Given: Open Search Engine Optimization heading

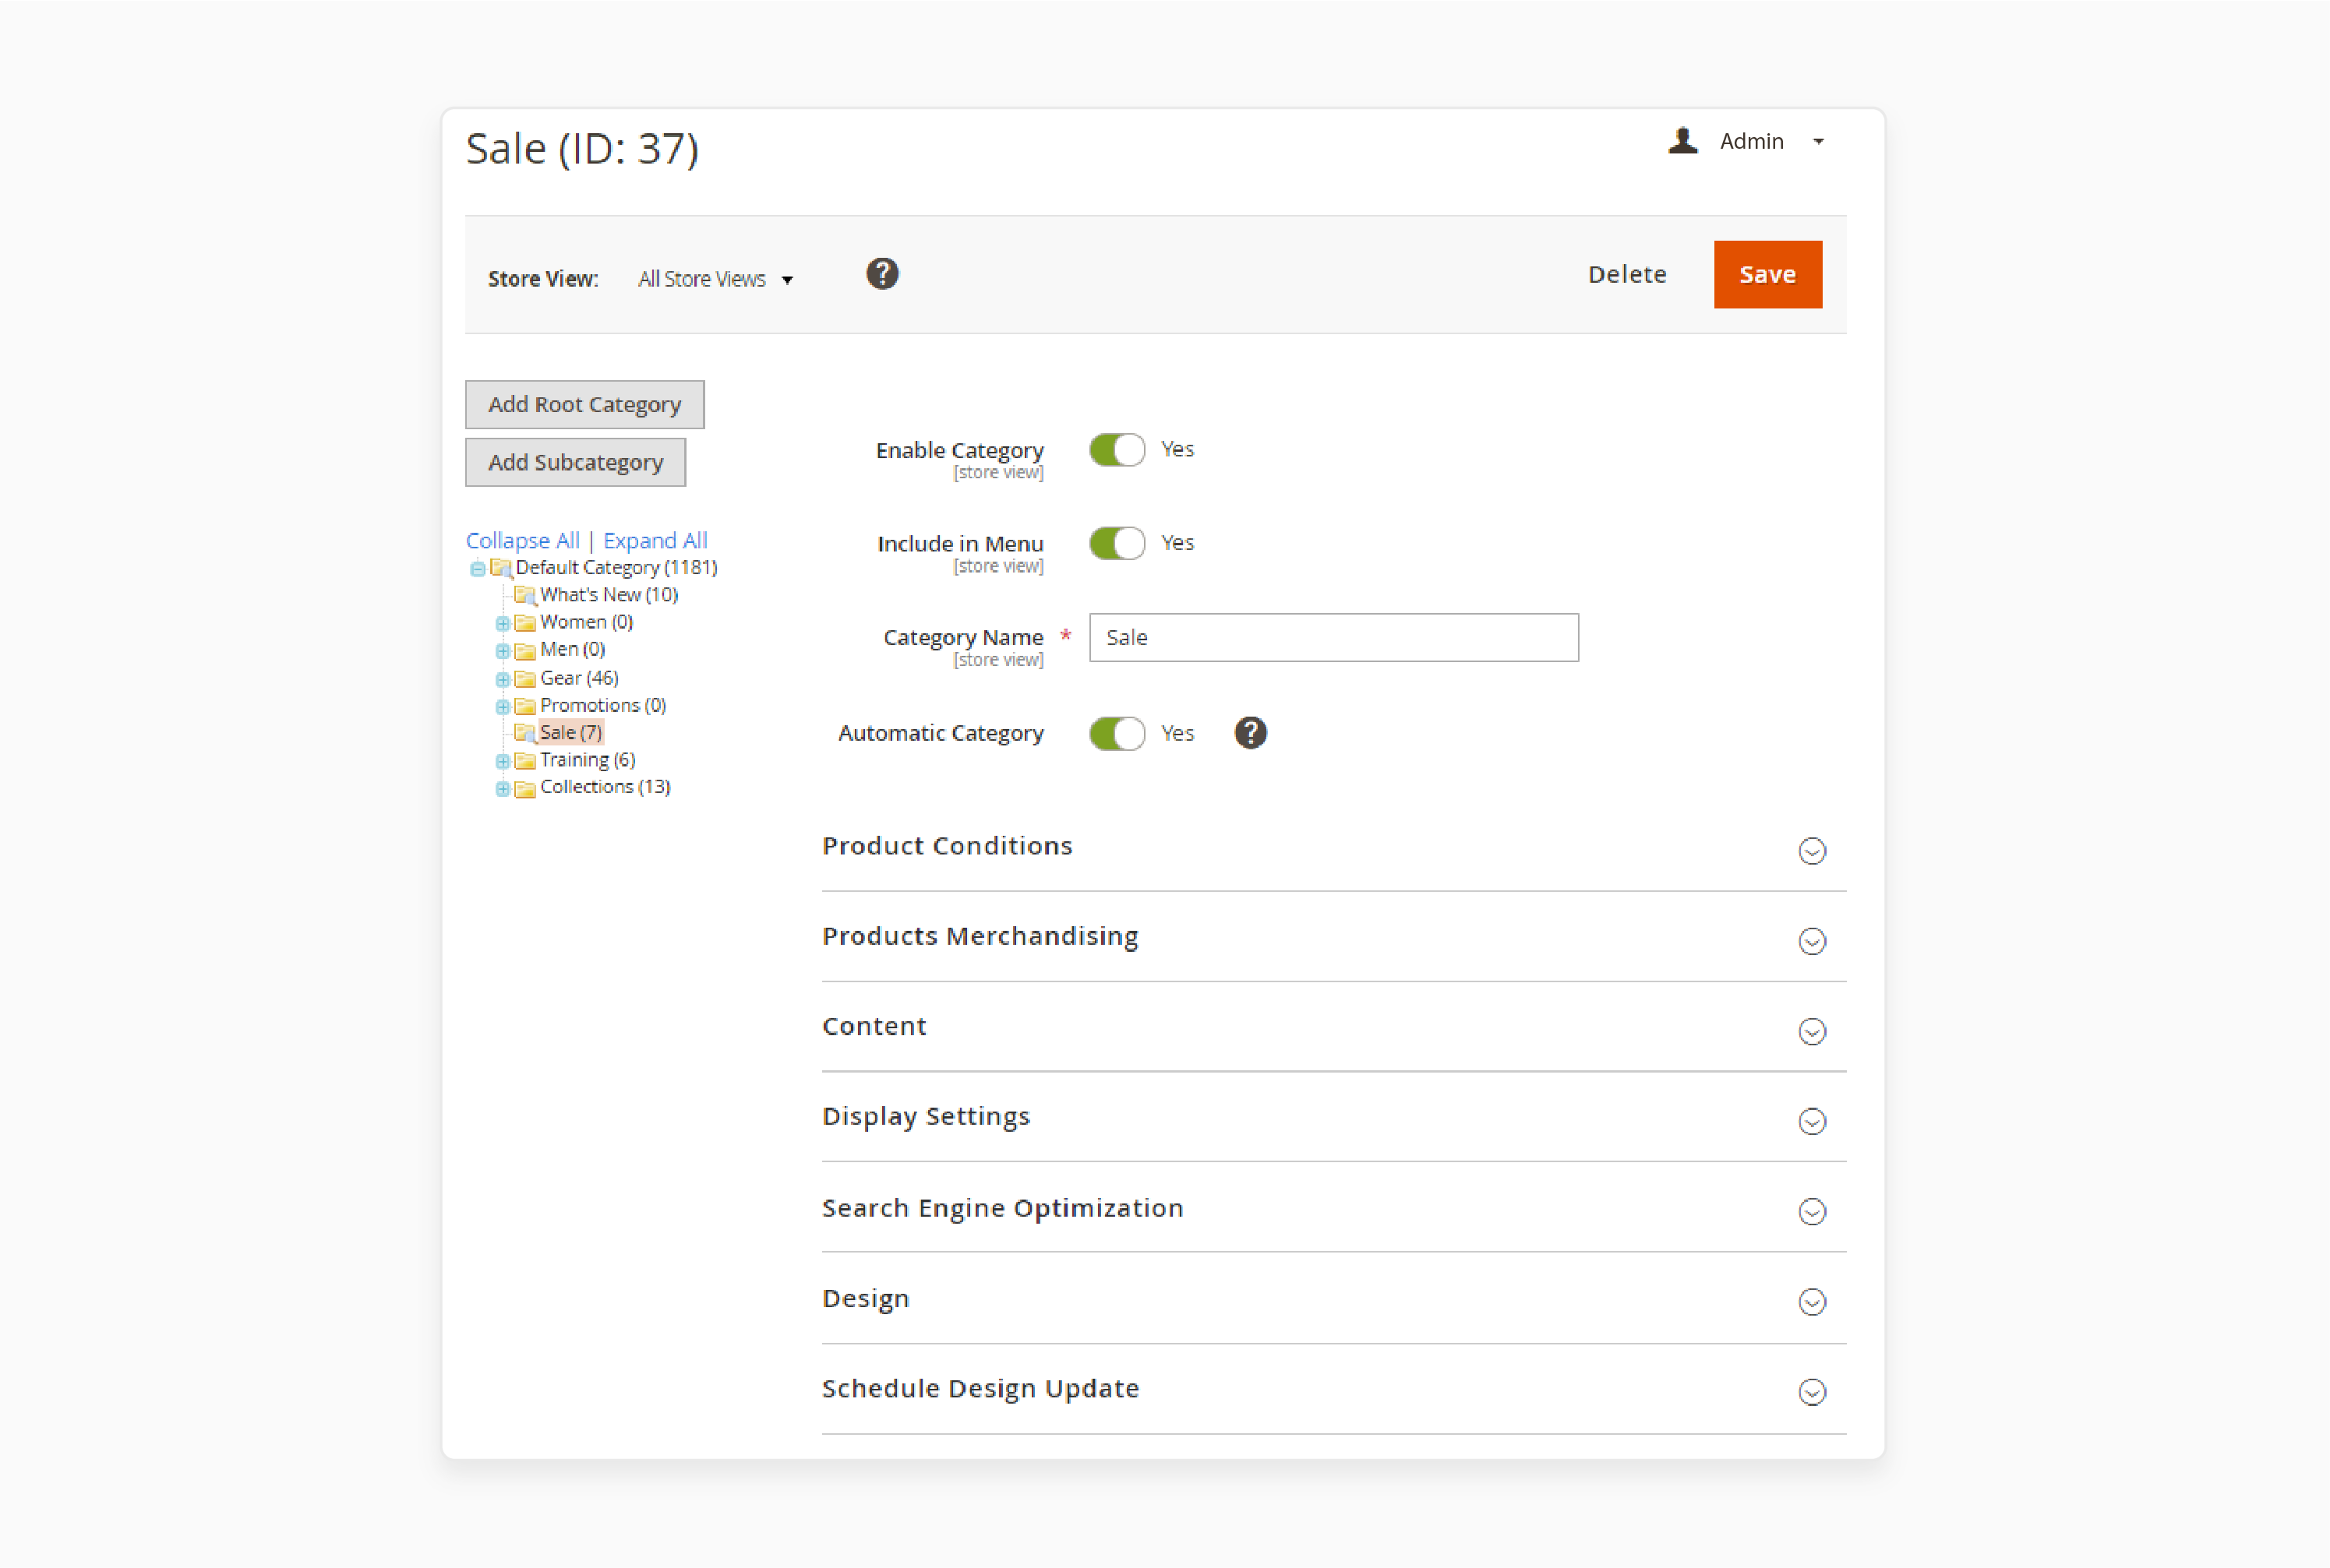Looking at the screenshot, I should pos(1002,1208).
